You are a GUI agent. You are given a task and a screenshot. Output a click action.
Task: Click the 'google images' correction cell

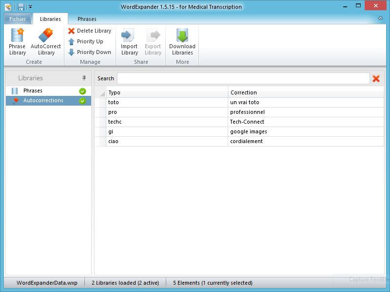pyautogui.click(x=306, y=131)
